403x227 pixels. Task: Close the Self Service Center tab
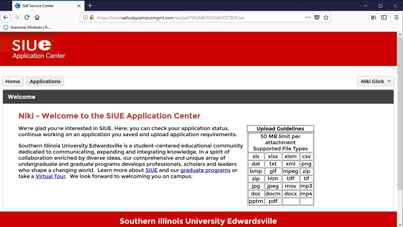pos(79,6)
